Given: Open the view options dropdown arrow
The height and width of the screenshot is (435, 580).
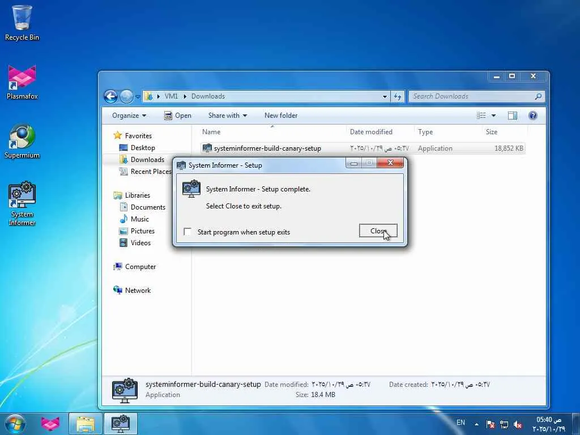Looking at the screenshot, I should tap(493, 116).
